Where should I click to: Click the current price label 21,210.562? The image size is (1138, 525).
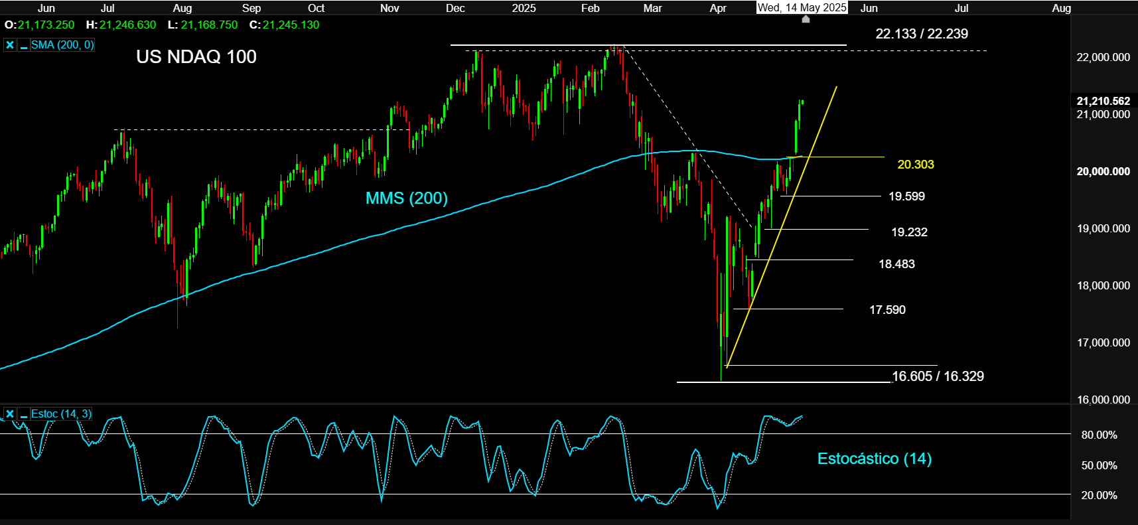(1103, 101)
